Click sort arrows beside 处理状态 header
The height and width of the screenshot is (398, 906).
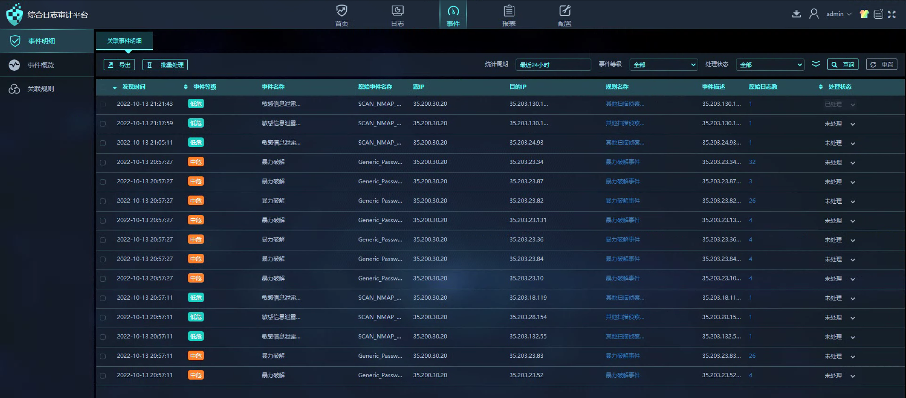[821, 87]
